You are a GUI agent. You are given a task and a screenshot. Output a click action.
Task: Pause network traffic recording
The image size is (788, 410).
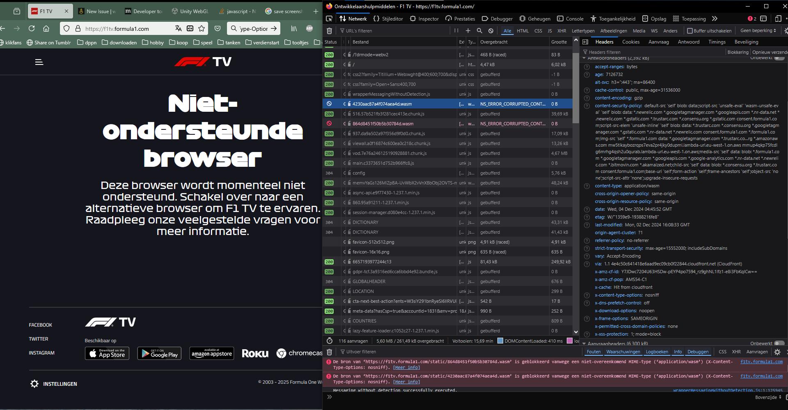(x=456, y=30)
